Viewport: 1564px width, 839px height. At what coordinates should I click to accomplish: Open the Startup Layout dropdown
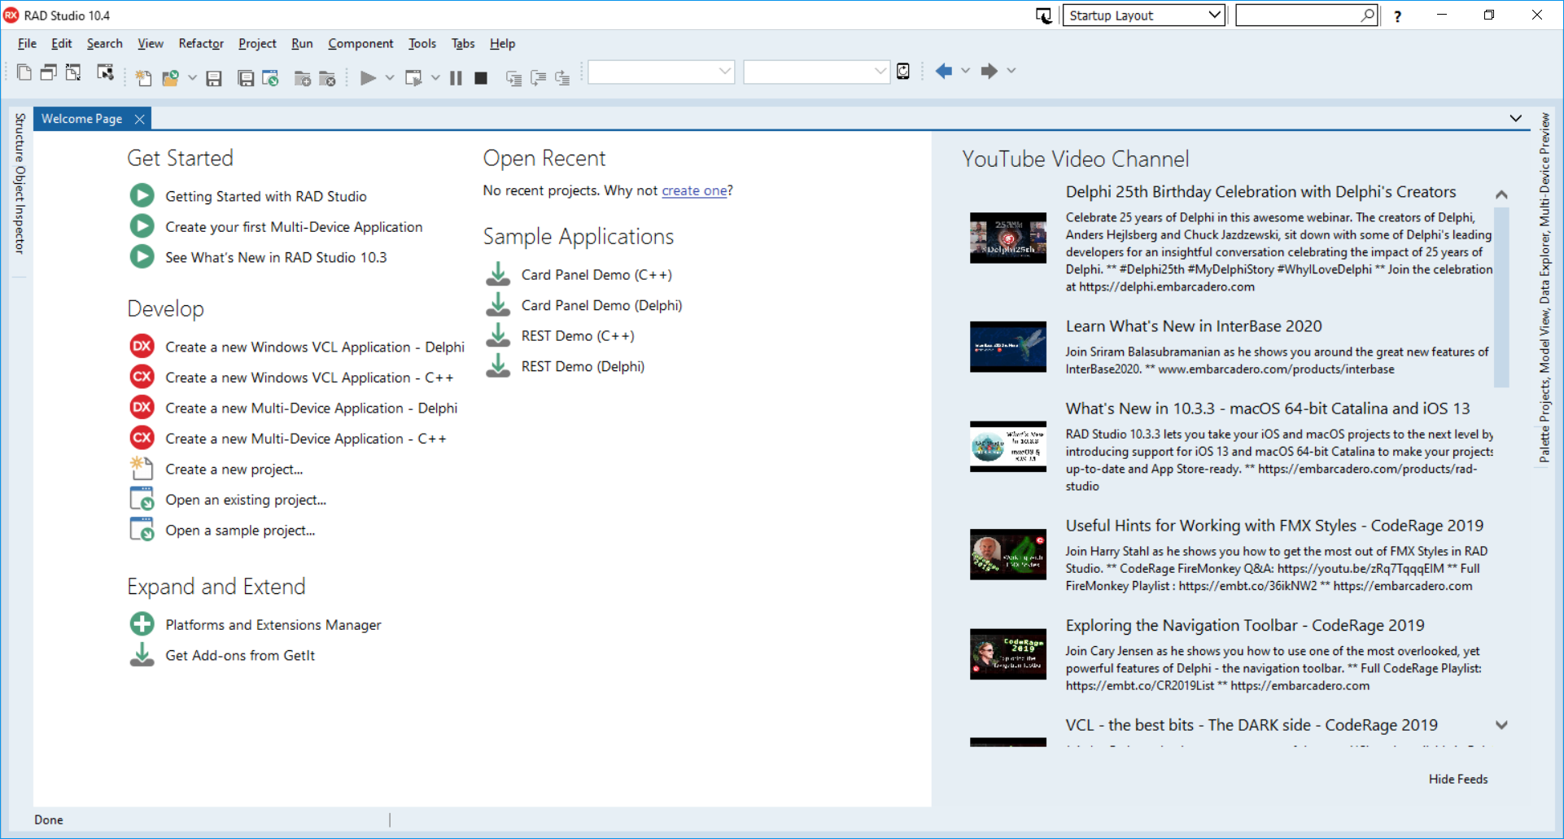1143,15
